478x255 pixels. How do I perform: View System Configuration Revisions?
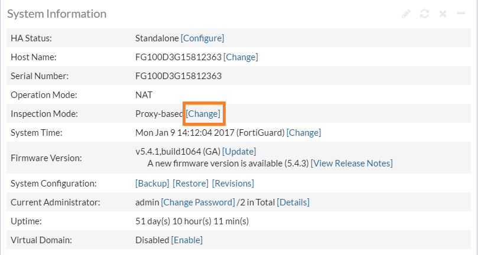[233, 183]
